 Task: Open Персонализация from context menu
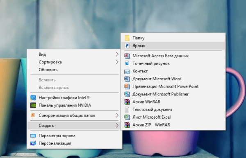(x=75, y=143)
